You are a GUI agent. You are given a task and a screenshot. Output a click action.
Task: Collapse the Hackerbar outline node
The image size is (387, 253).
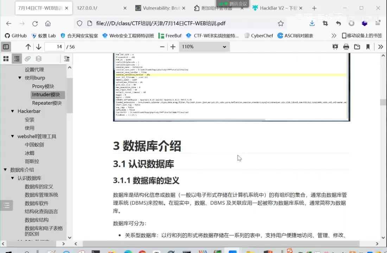[13, 111]
